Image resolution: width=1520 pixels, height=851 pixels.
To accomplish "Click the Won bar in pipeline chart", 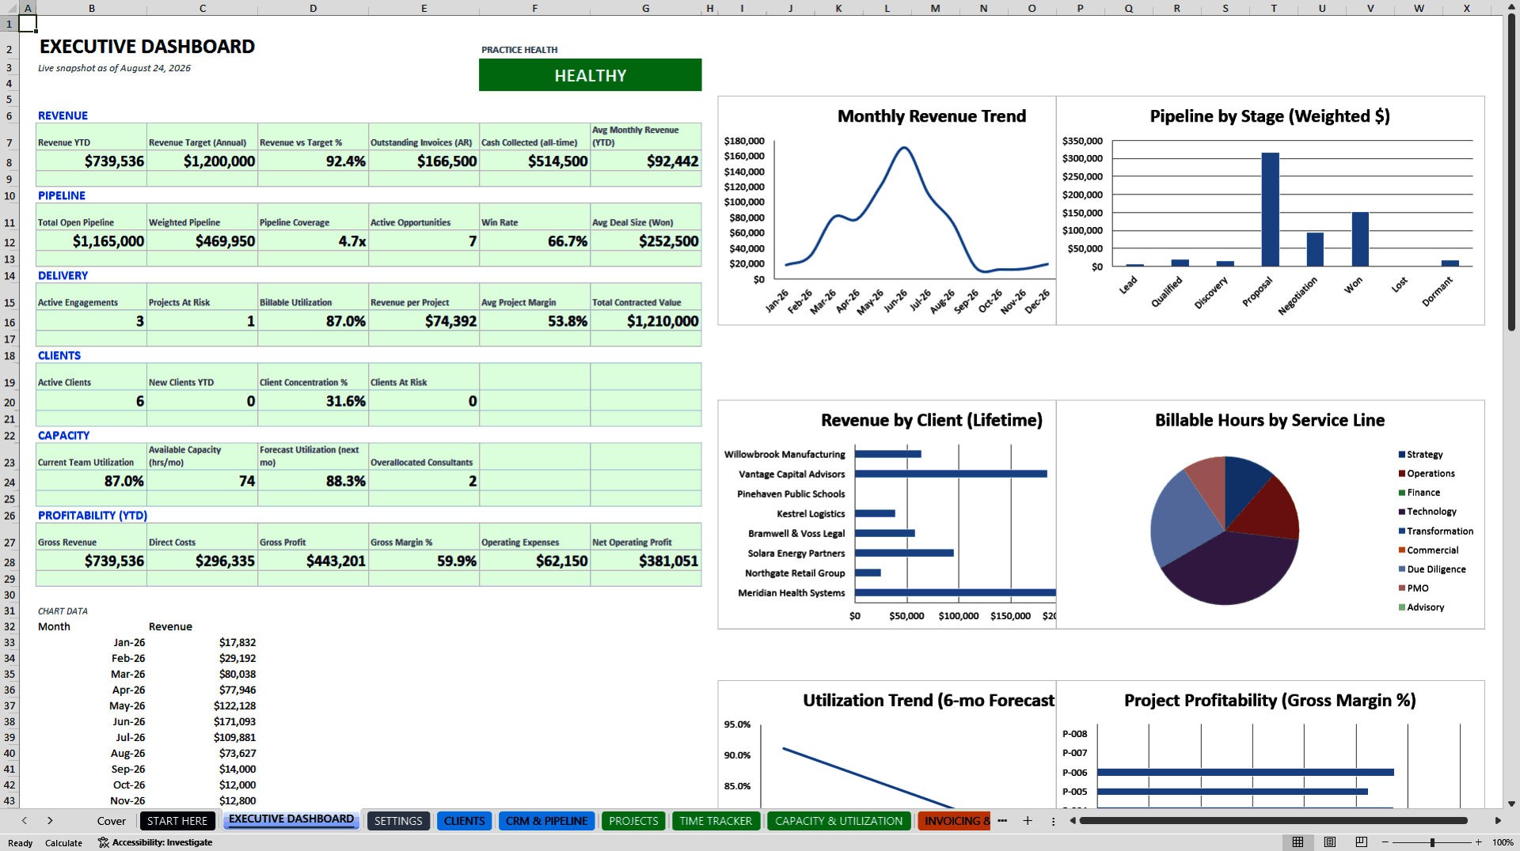I will 1360,239.
